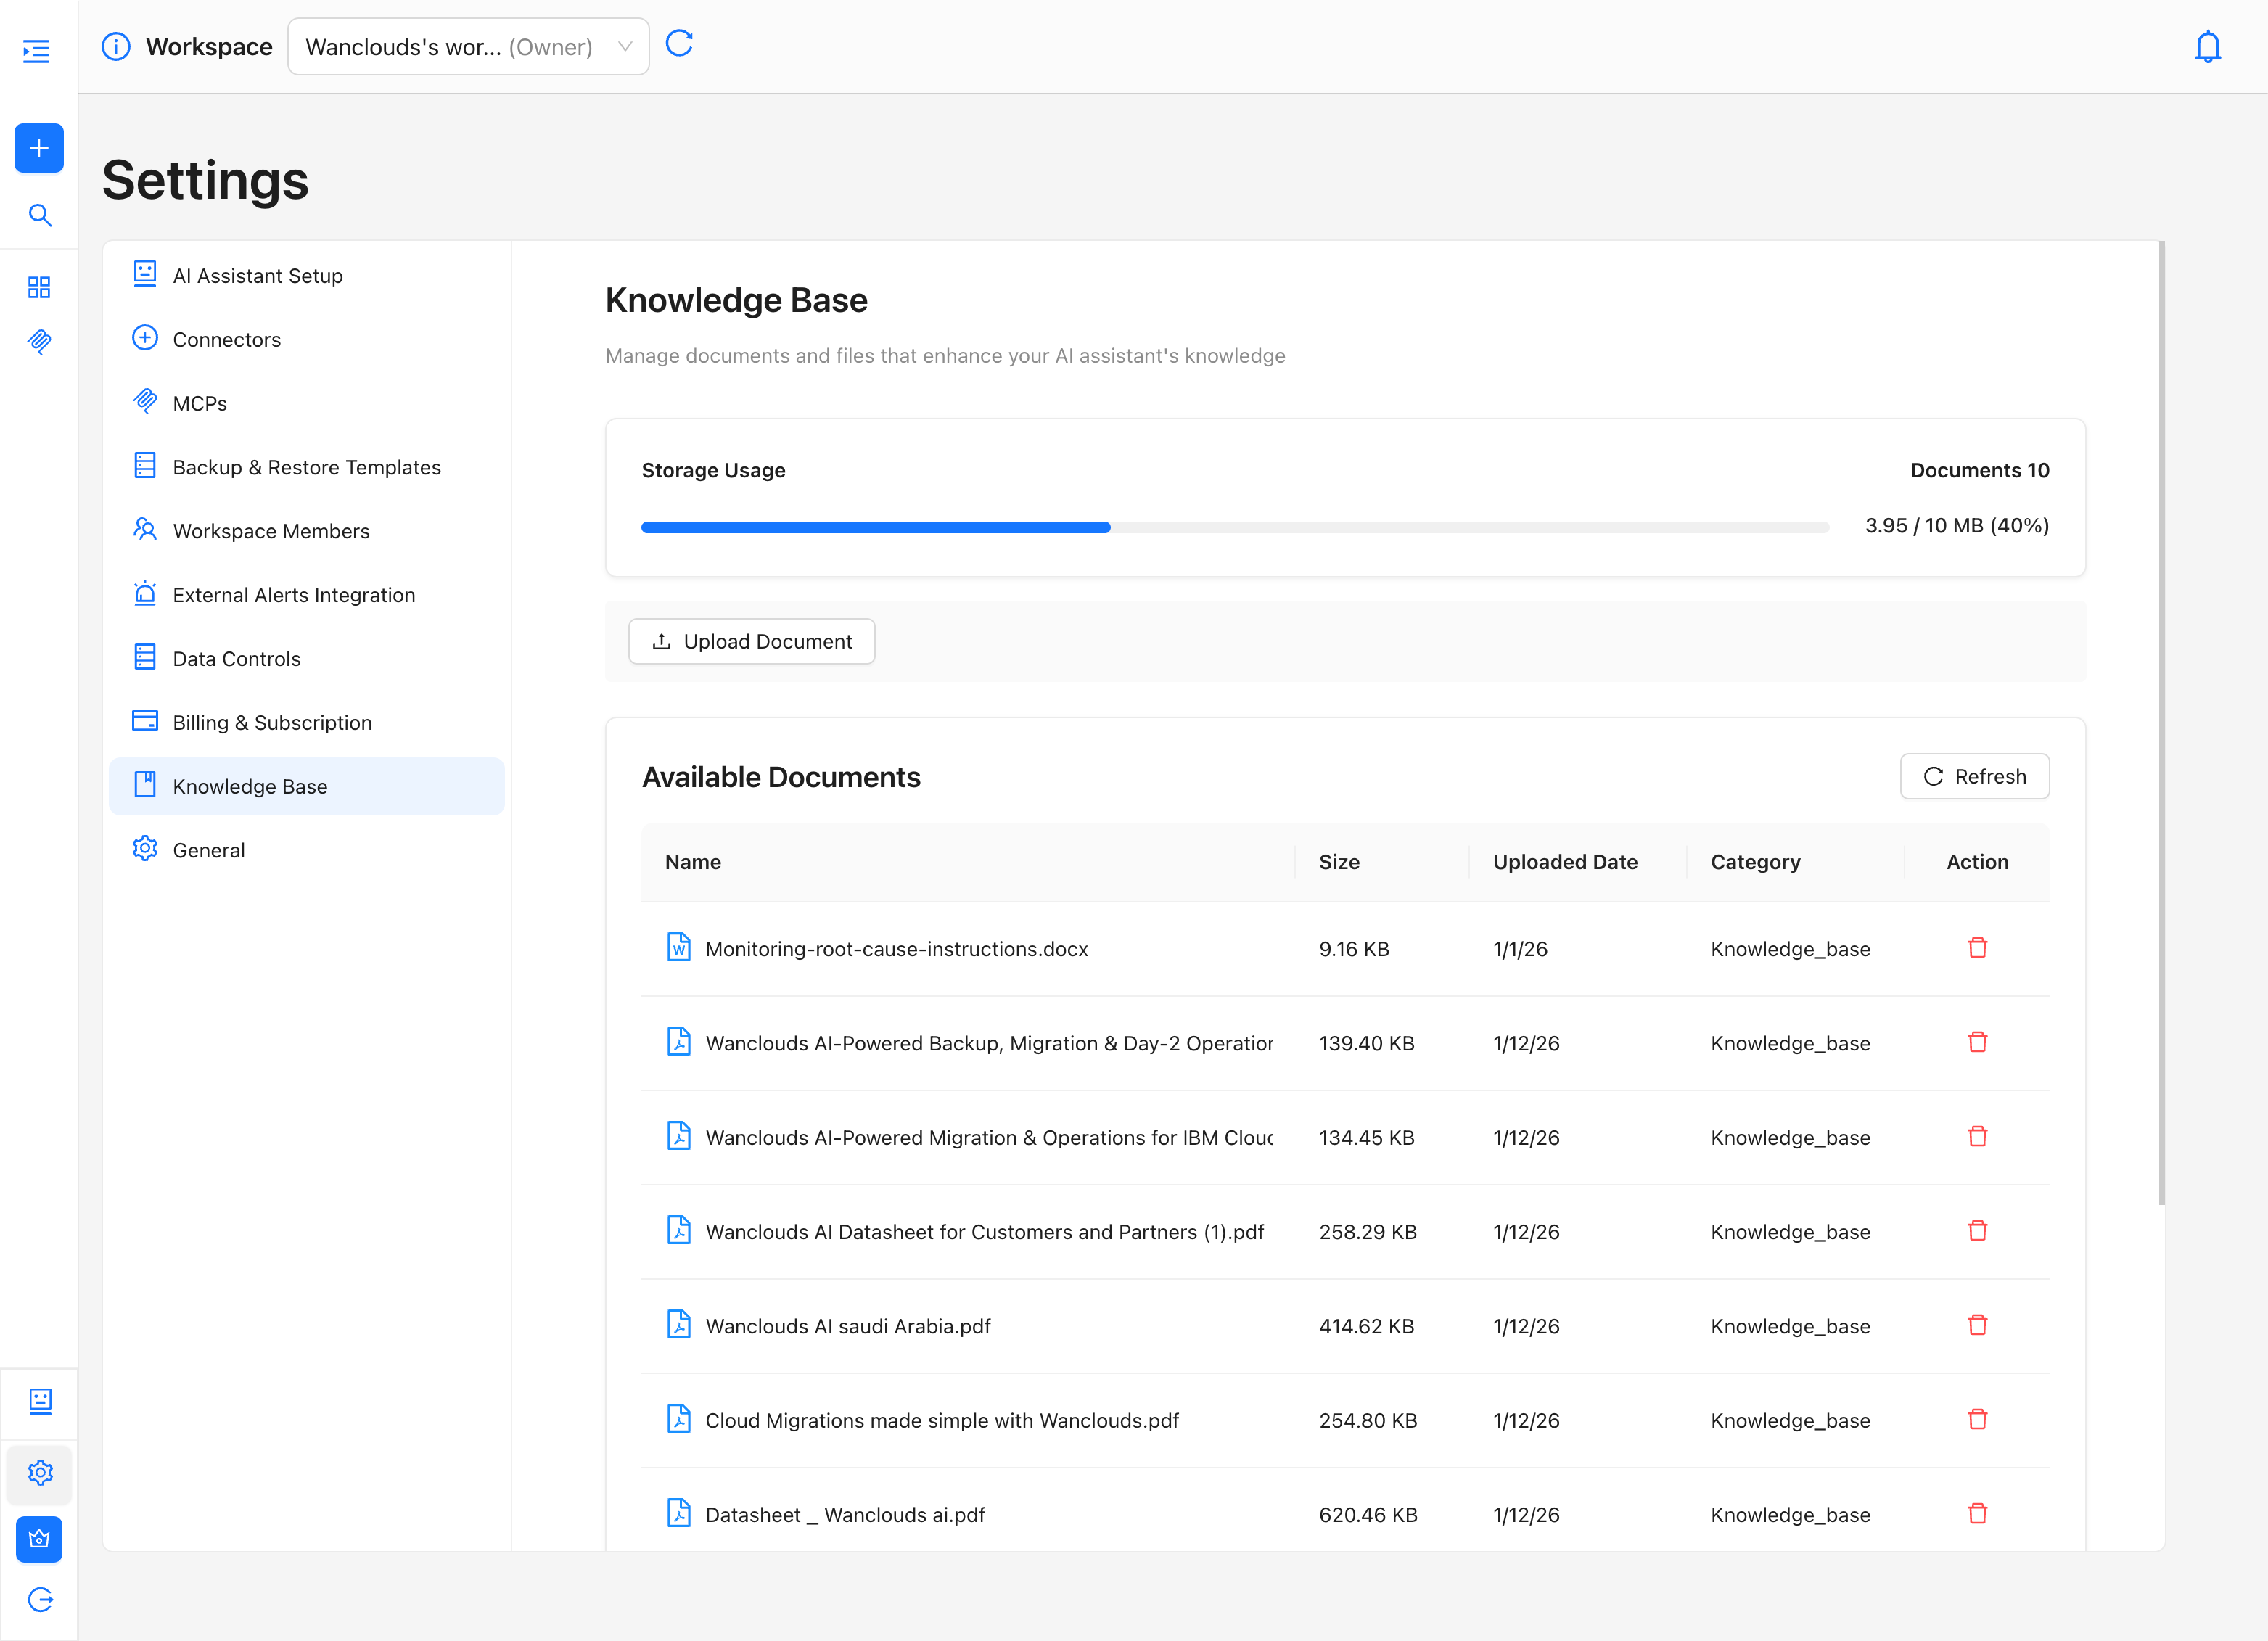
Task: Open search from left sidebar
Action: 39,215
